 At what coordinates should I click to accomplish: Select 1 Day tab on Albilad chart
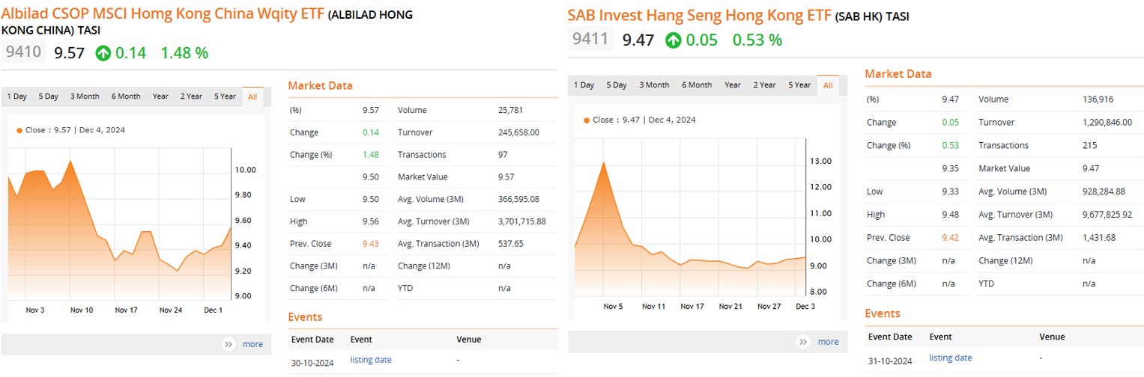pyautogui.click(x=16, y=96)
